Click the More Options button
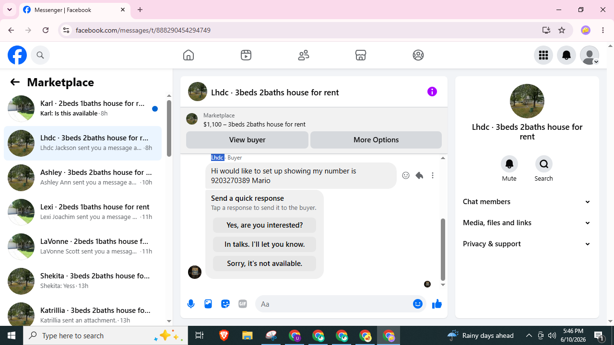The height and width of the screenshot is (345, 614). point(376,140)
